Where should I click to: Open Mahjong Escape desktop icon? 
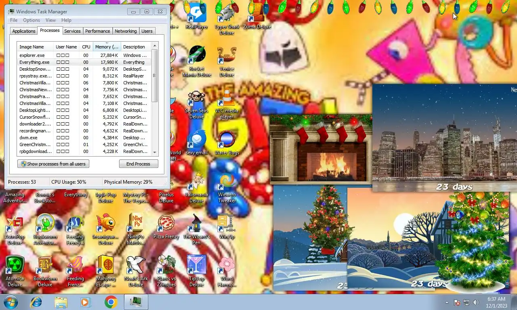pos(105,271)
